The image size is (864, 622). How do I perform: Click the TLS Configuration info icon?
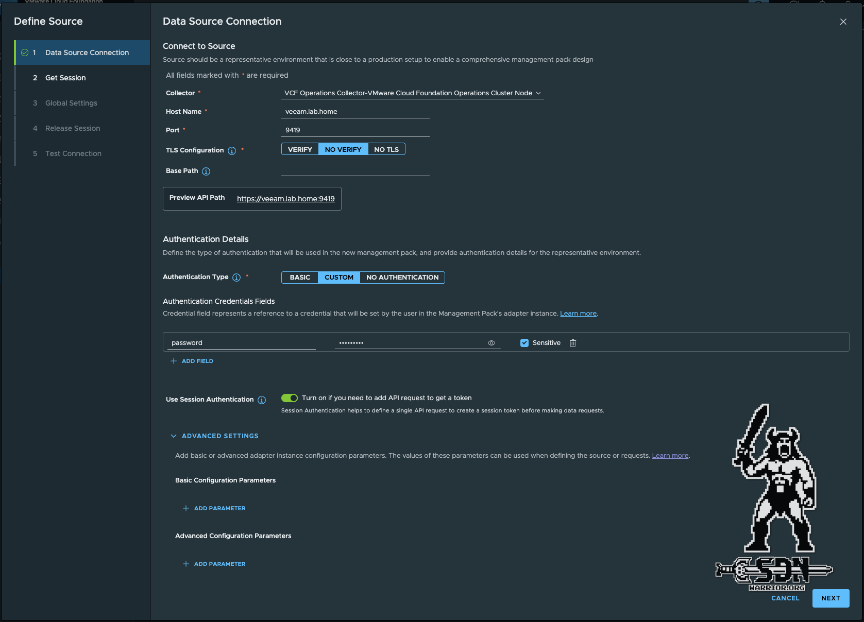point(232,151)
